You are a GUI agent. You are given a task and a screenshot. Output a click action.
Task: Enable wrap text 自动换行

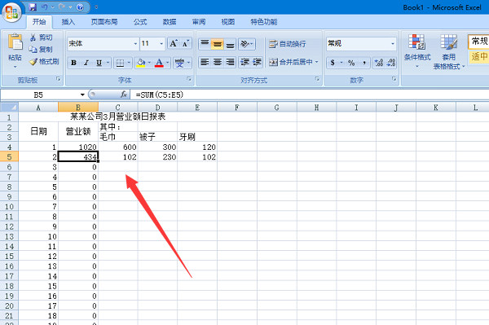click(x=287, y=44)
